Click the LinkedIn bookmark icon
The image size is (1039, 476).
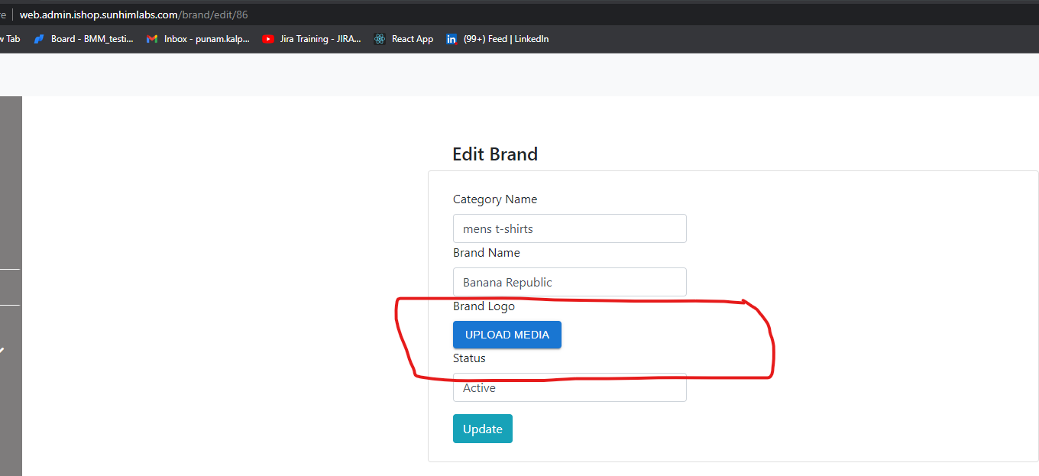click(452, 39)
